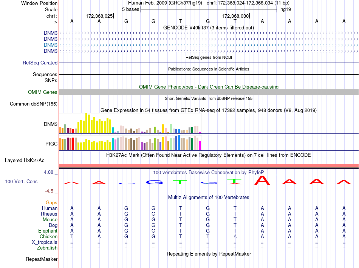Select the Mouse alignment row label

50,220
